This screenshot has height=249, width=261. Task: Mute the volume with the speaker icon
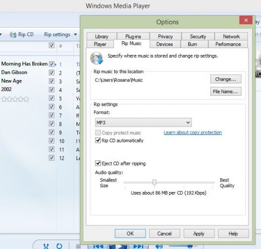tap(159, 246)
